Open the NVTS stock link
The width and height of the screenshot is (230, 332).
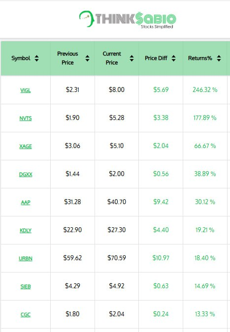point(26,119)
